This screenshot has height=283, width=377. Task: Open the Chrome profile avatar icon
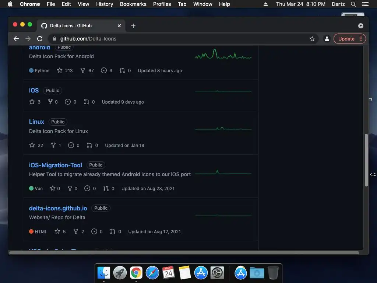(x=327, y=39)
